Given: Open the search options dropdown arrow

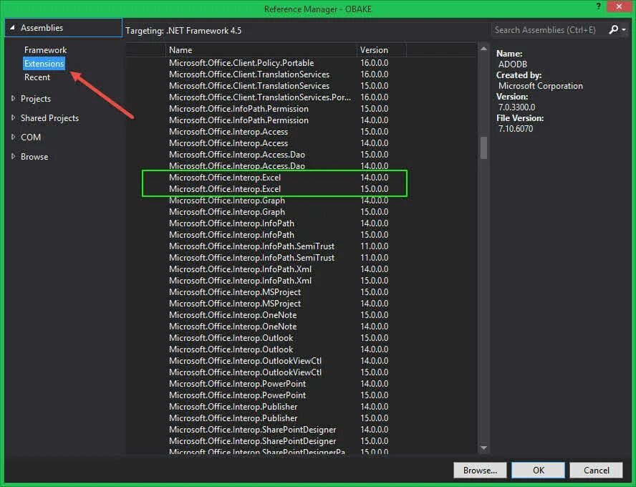Looking at the screenshot, I should coord(624,29).
